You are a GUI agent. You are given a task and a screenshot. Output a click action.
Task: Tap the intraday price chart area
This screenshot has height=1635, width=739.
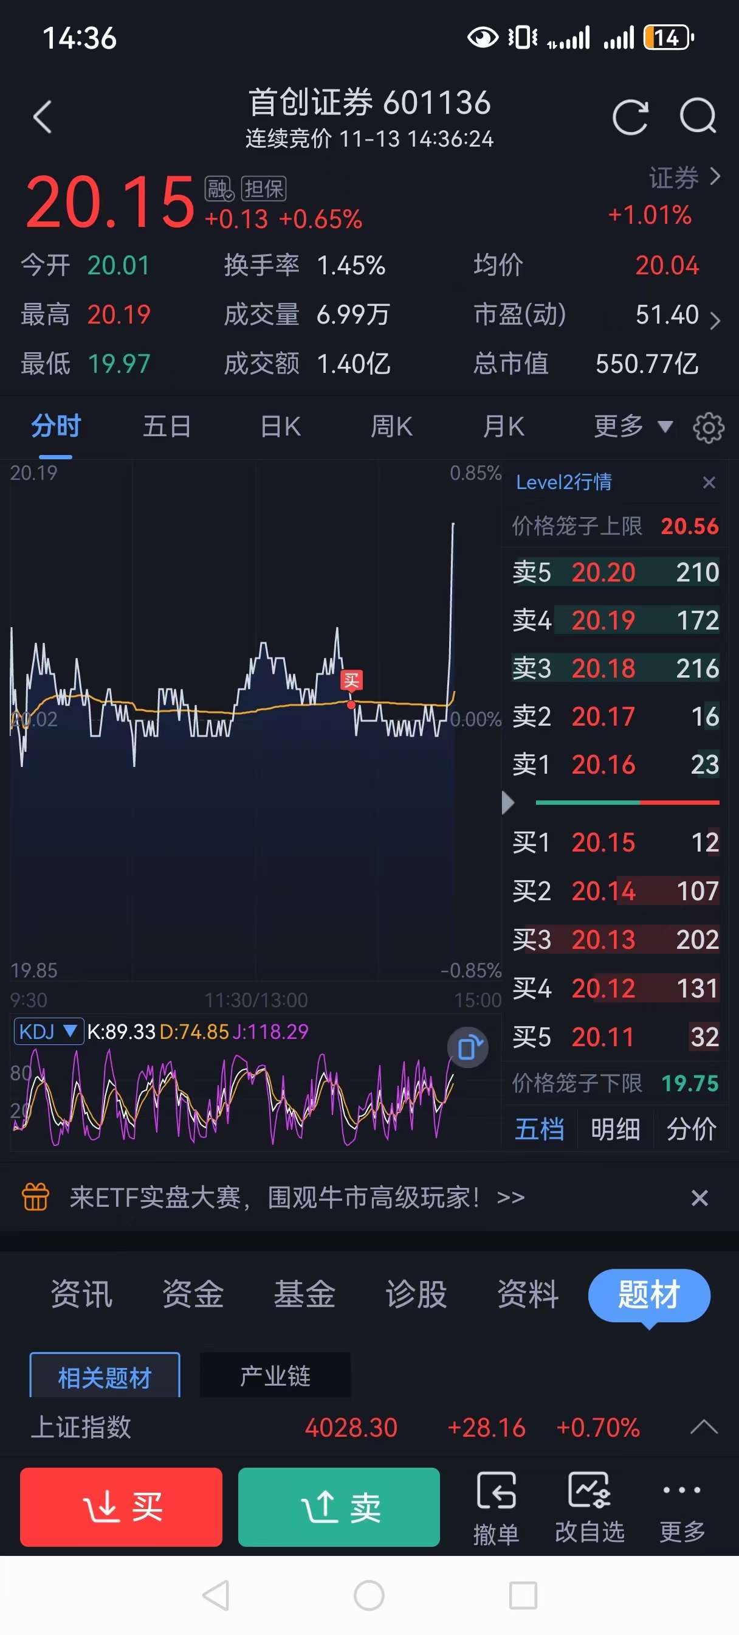(255, 720)
